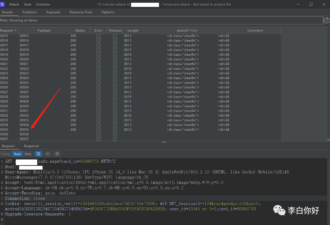
Task: Click the Connection: close header line
Action: pyautogui.click(x=25, y=199)
